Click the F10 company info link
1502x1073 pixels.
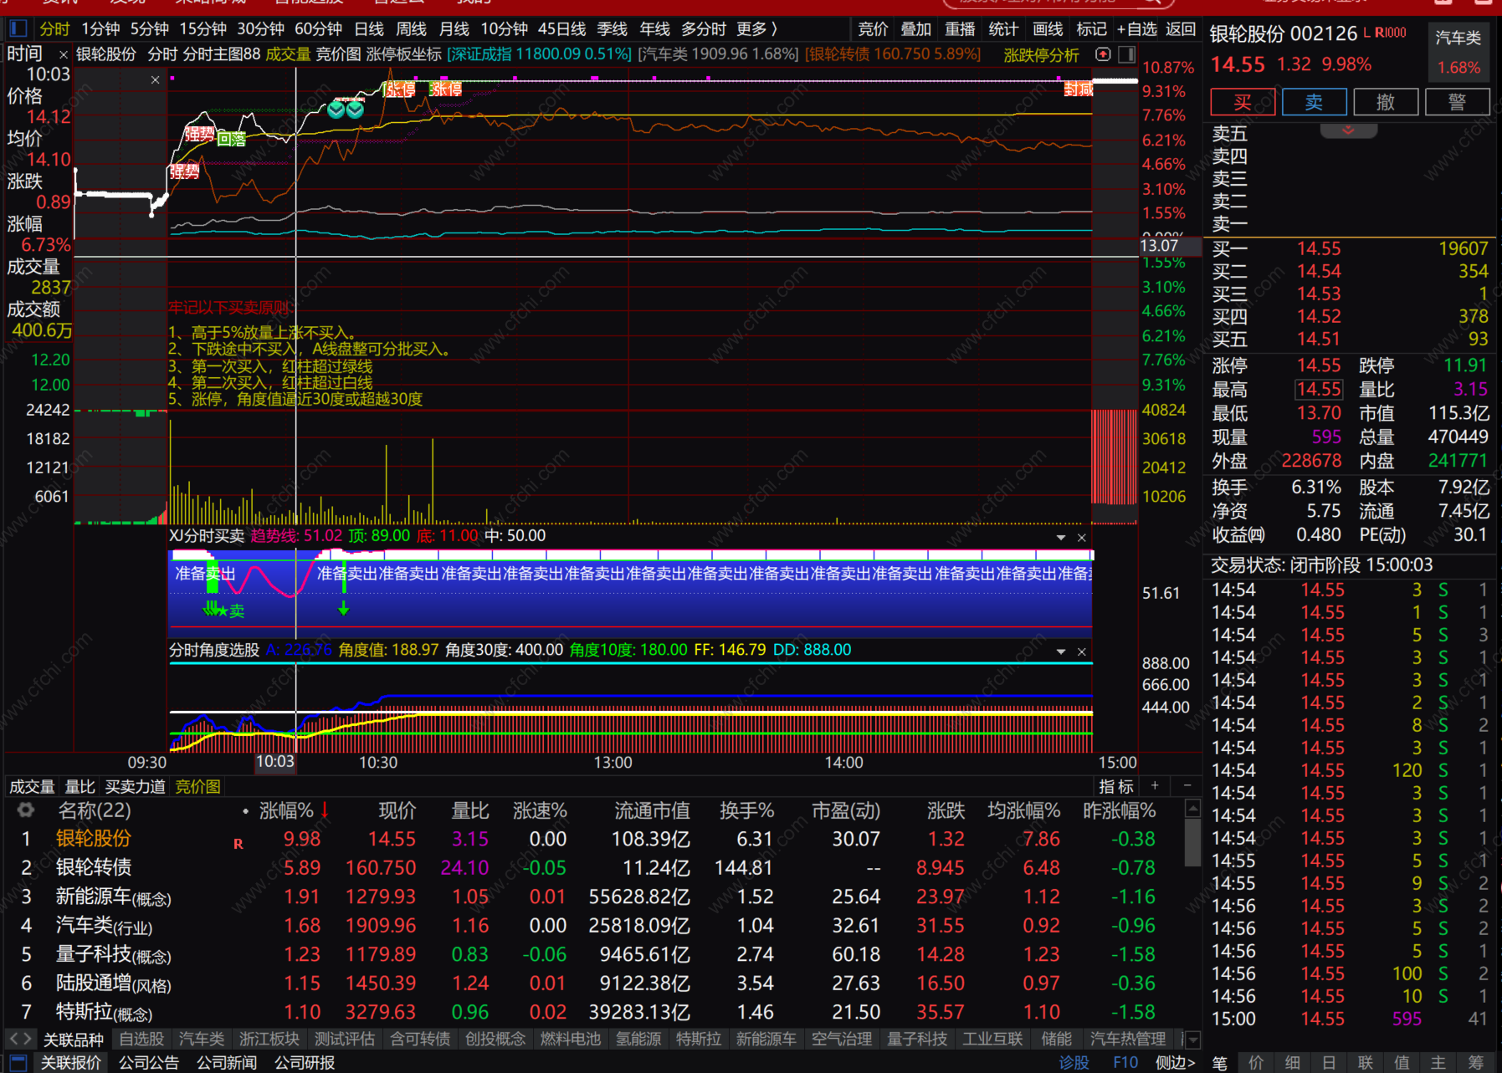[1125, 1063]
